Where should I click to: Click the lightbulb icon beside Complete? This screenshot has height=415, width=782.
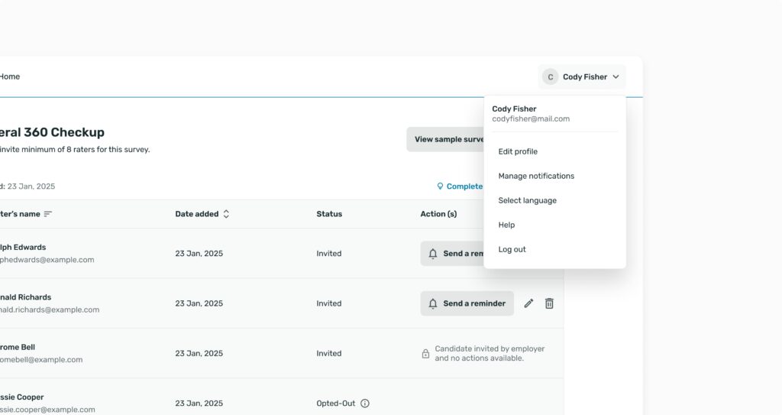click(440, 186)
